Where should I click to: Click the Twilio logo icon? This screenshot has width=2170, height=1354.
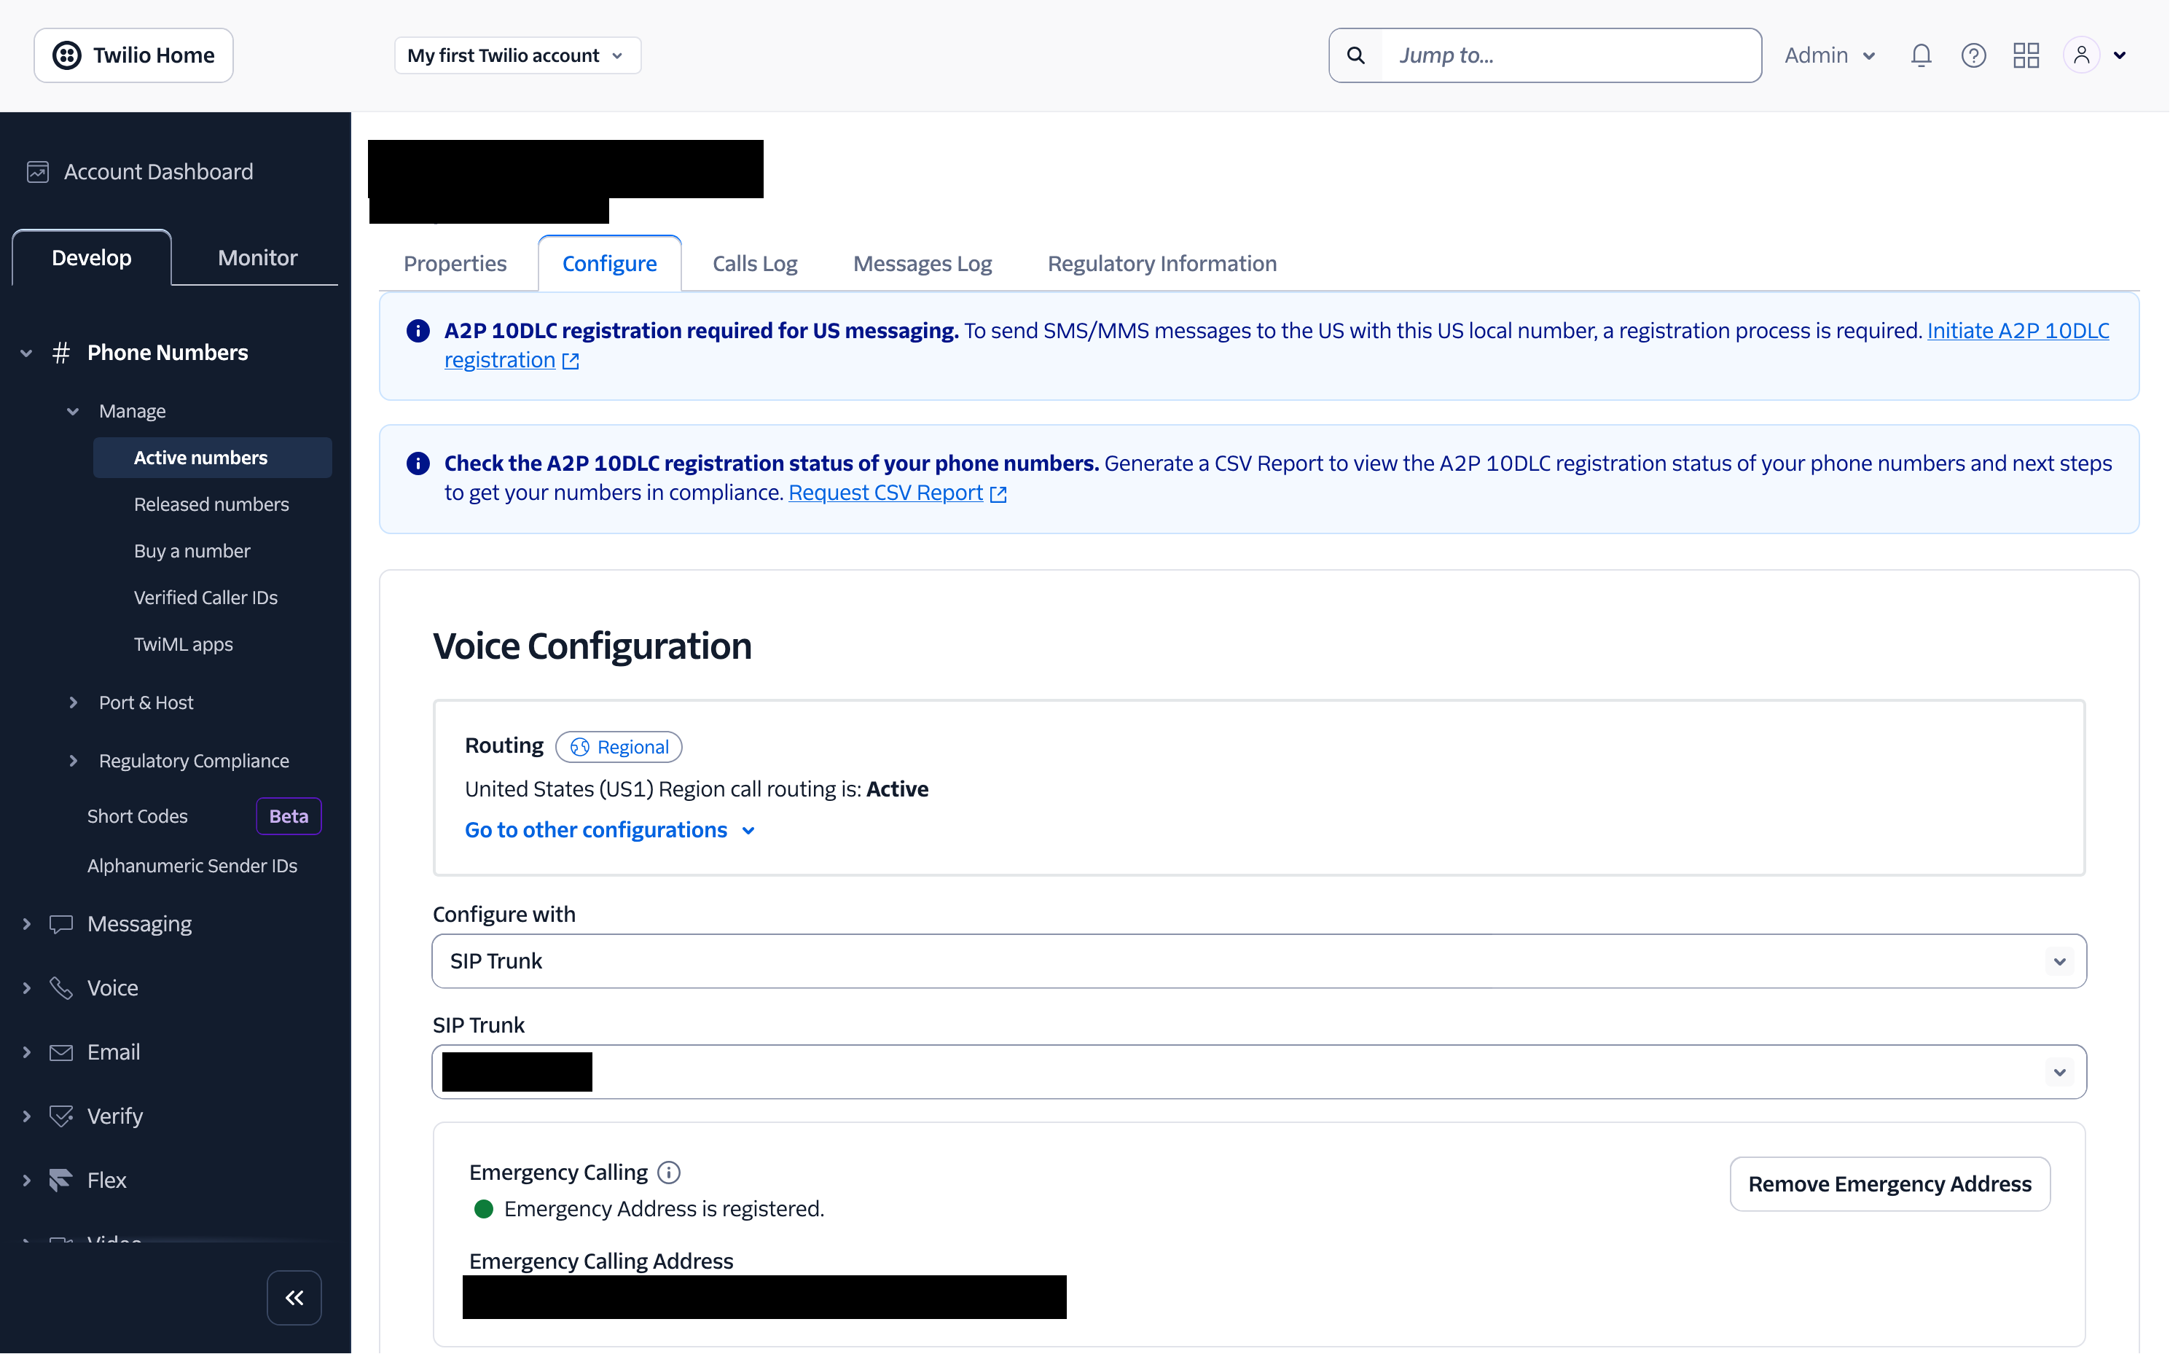(67, 55)
